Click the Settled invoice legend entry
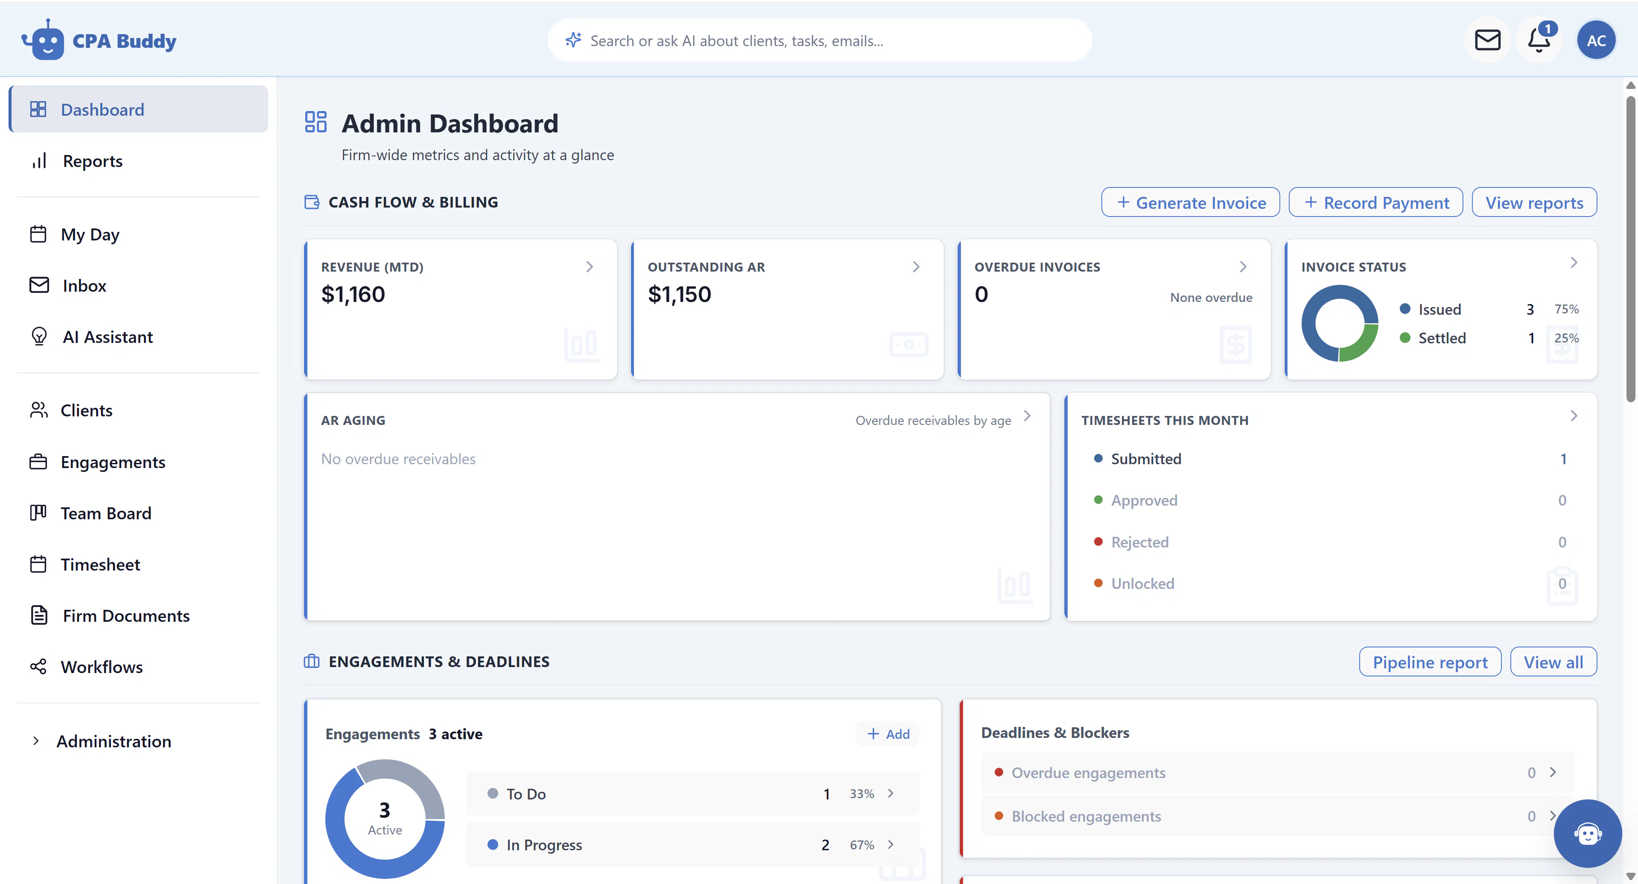This screenshot has height=884, width=1638. pyautogui.click(x=1489, y=338)
